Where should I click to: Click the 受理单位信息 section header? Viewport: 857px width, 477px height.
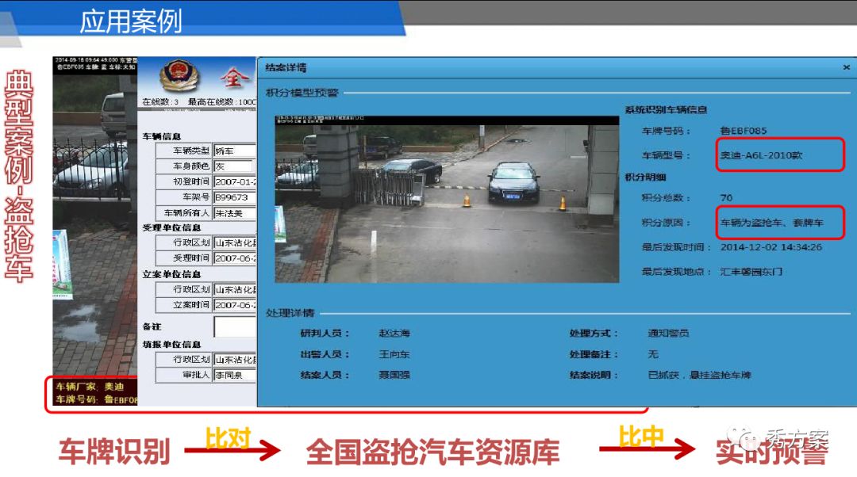(x=171, y=227)
